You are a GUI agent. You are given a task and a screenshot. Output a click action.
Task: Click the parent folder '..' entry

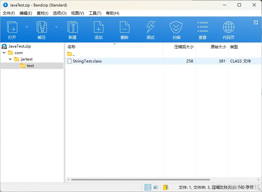[71, 54]
